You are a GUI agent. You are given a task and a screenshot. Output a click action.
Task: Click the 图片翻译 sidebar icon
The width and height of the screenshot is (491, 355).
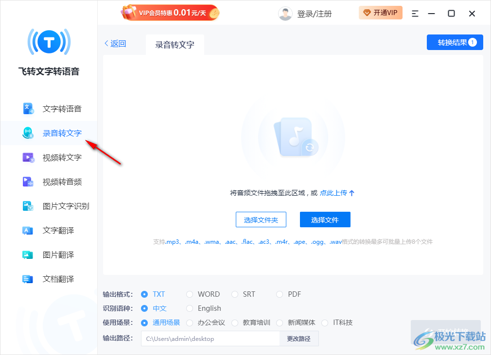point(28,255)
